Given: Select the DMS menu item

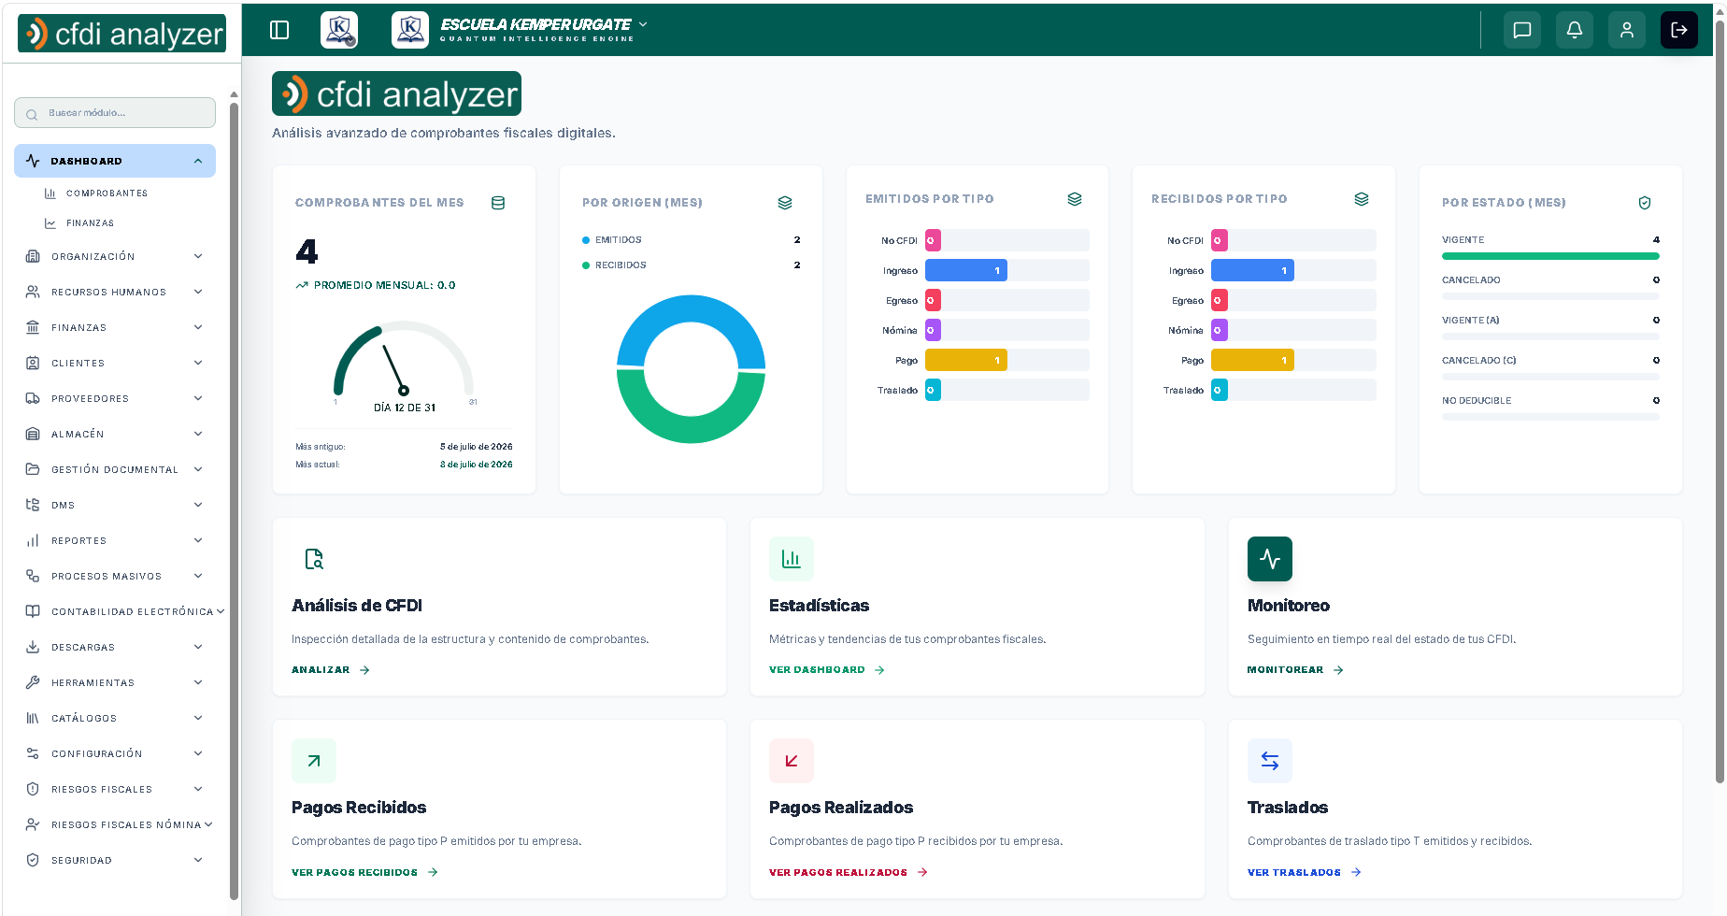Looking at the screenshot, I should point(115,505).
